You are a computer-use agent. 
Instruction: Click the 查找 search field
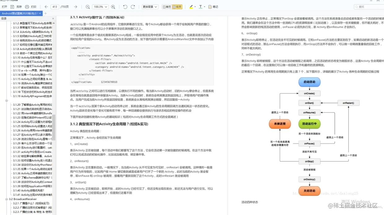[x=370, y=7]
